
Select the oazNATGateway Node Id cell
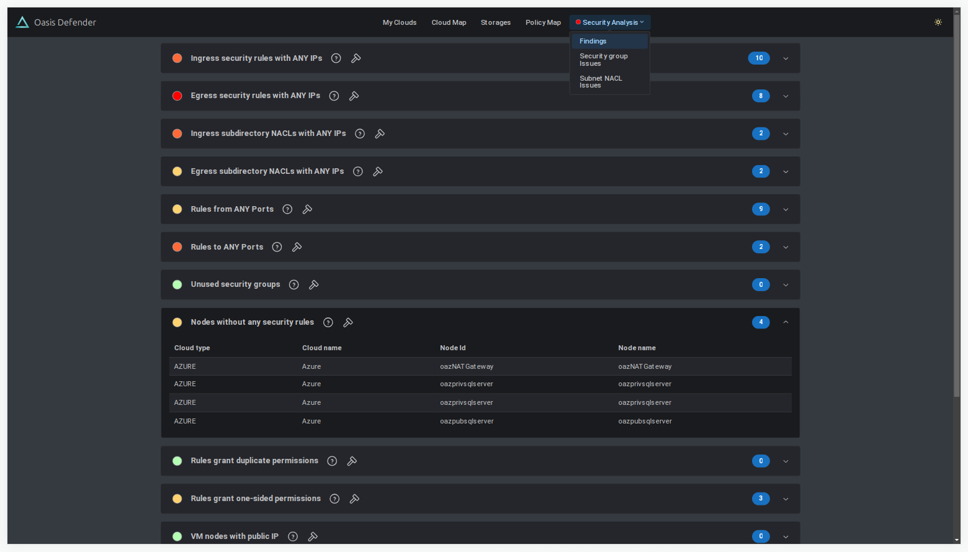(x=467, y=366)
